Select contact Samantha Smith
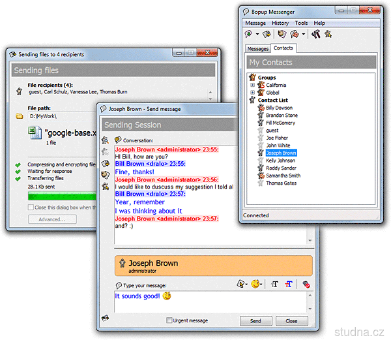The height and width of the screenshot is (340, 391). (283, 176)
